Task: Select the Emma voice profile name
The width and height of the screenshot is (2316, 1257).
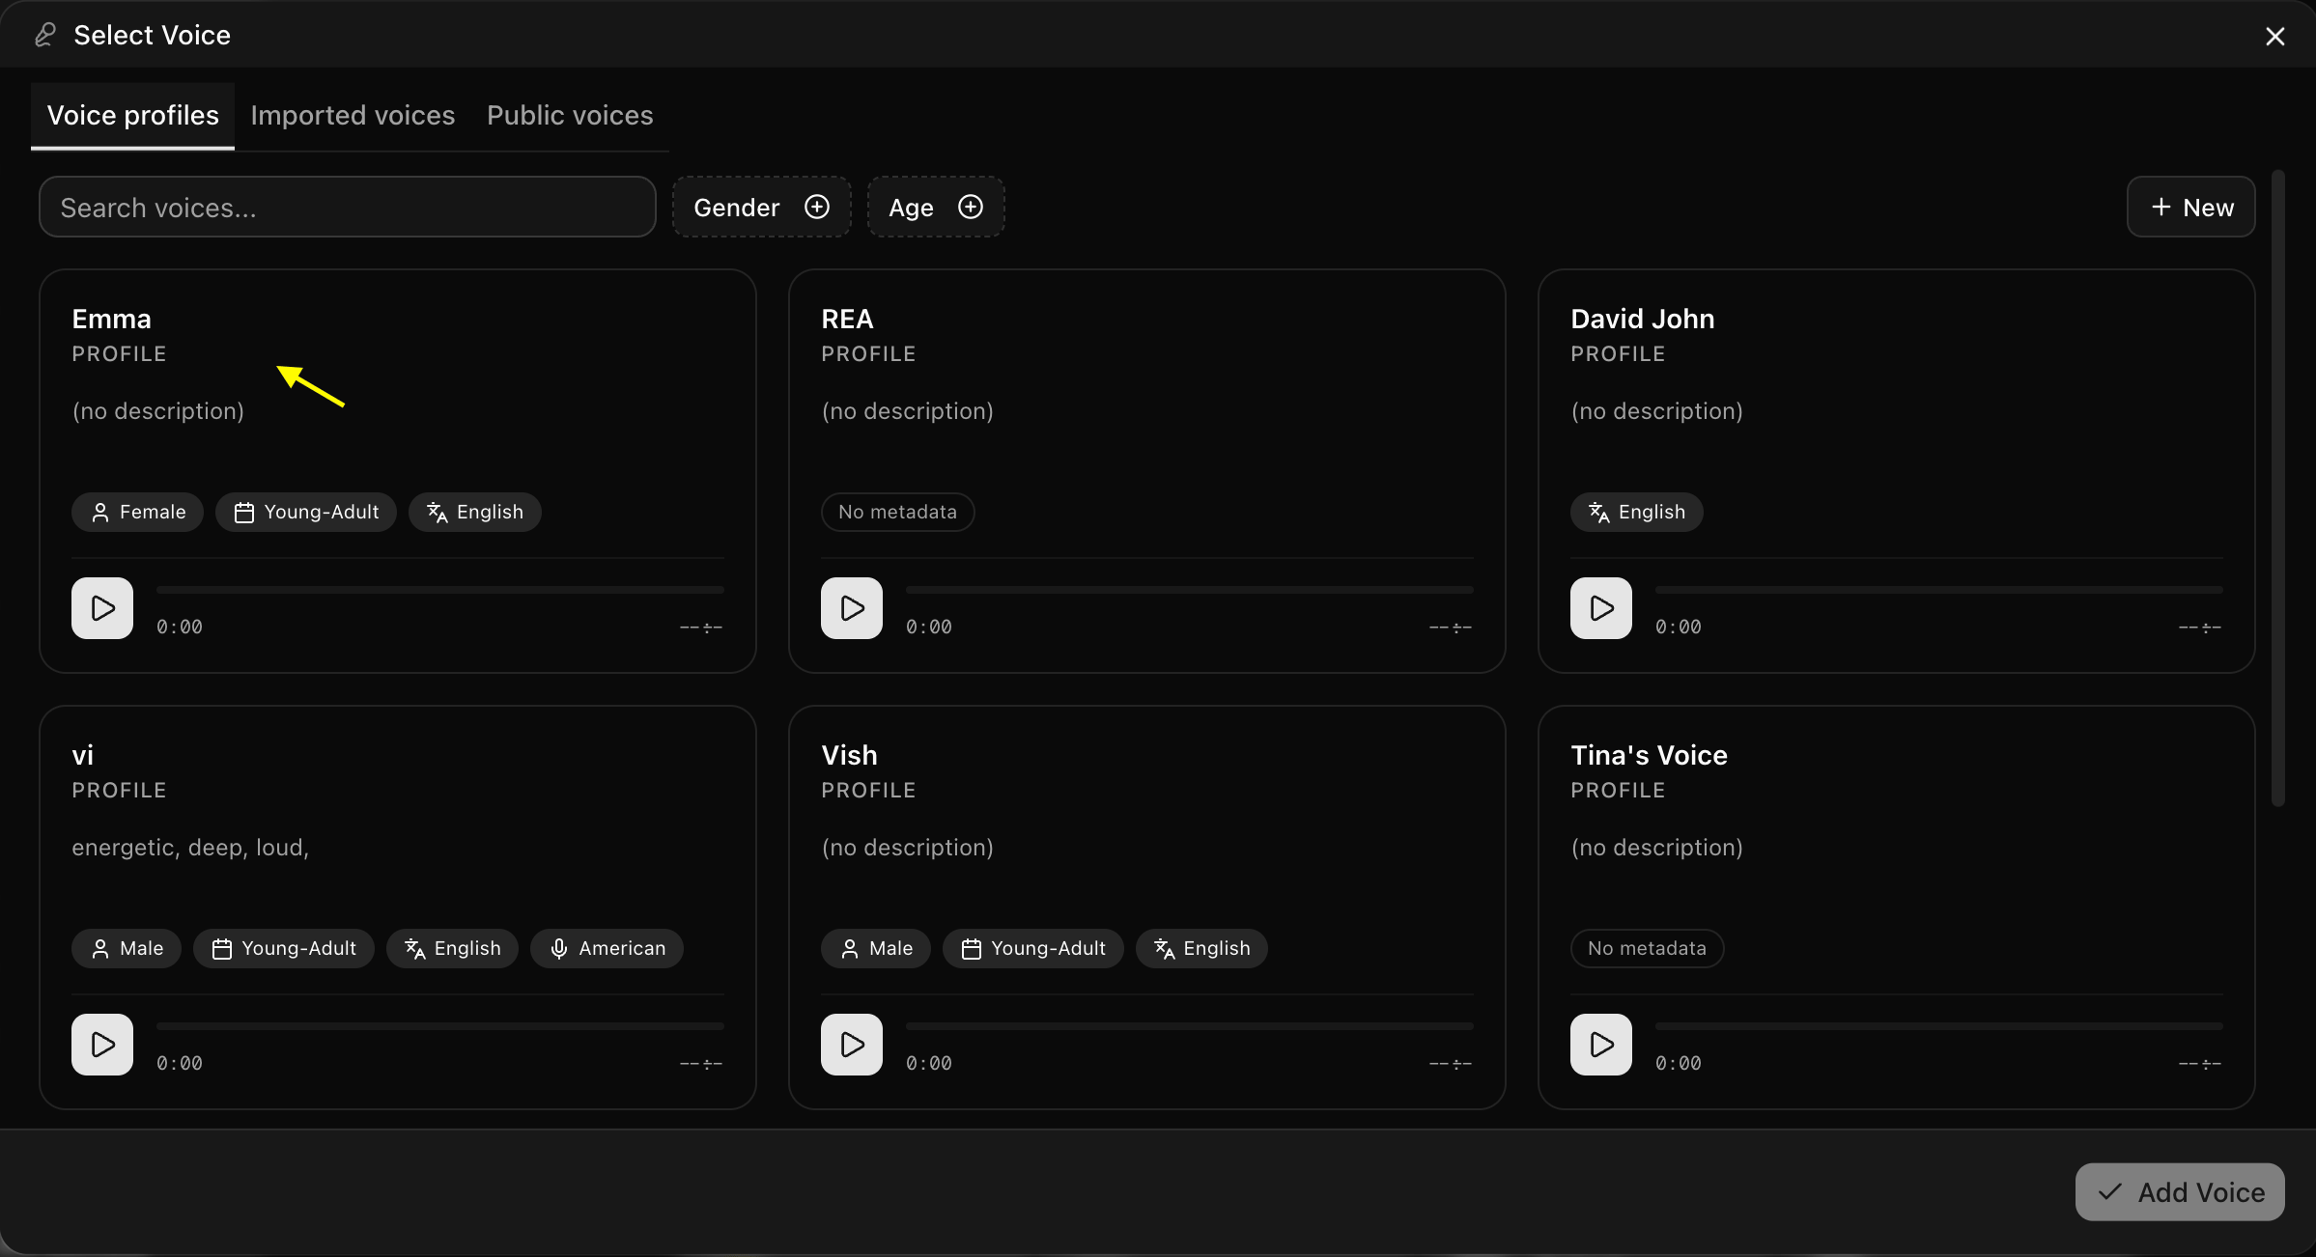Action: pyautogui.click(x=111, y=319)
